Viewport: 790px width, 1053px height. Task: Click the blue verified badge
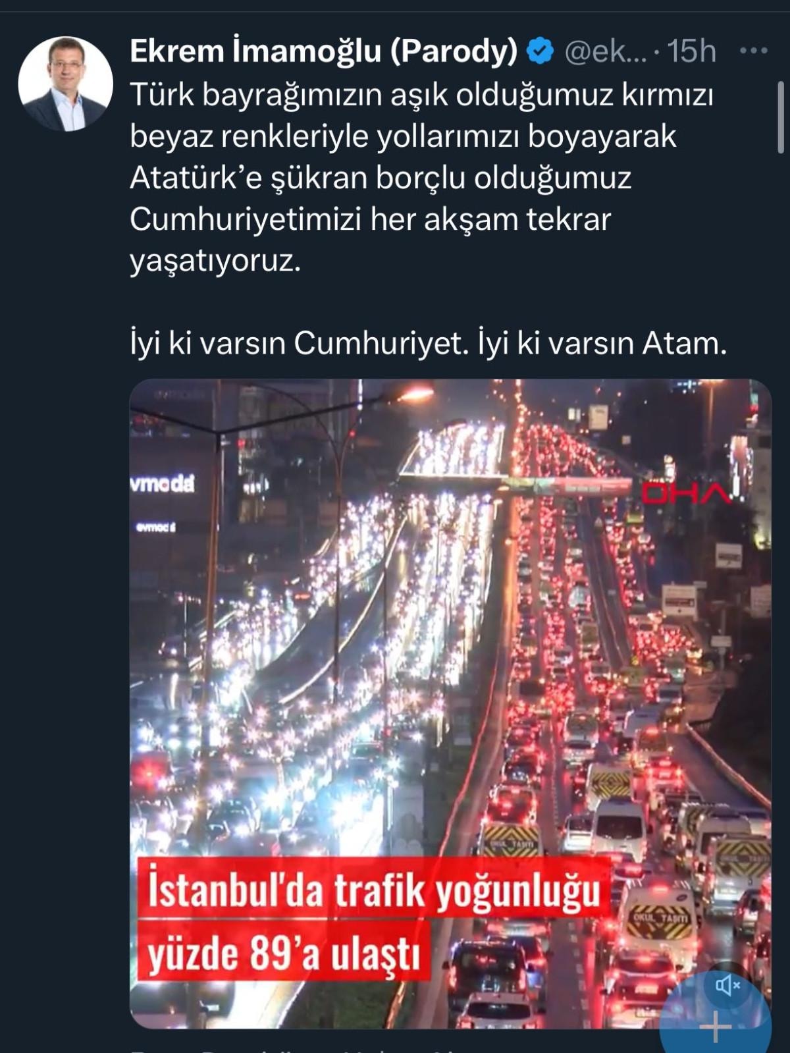click(540, 51)
